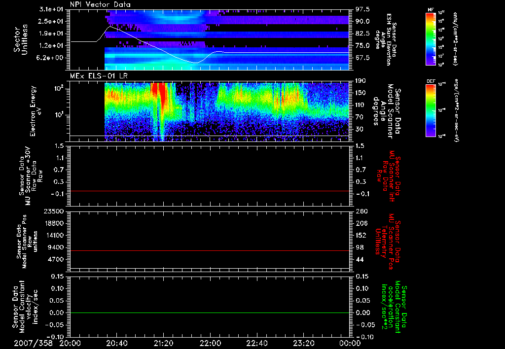Click the 44 telemetry axis tick

(x=360, y=259)
